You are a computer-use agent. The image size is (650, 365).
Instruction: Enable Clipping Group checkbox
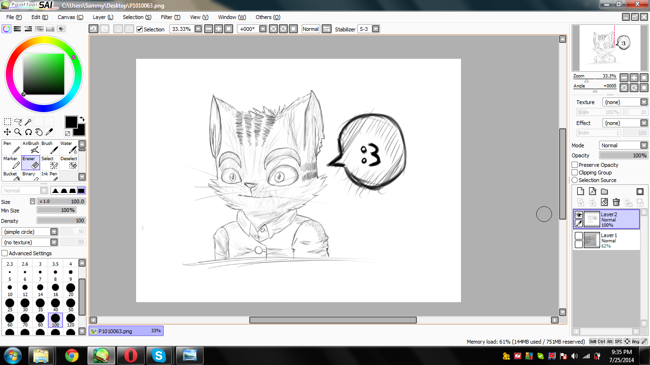click(x=575, y=173)
